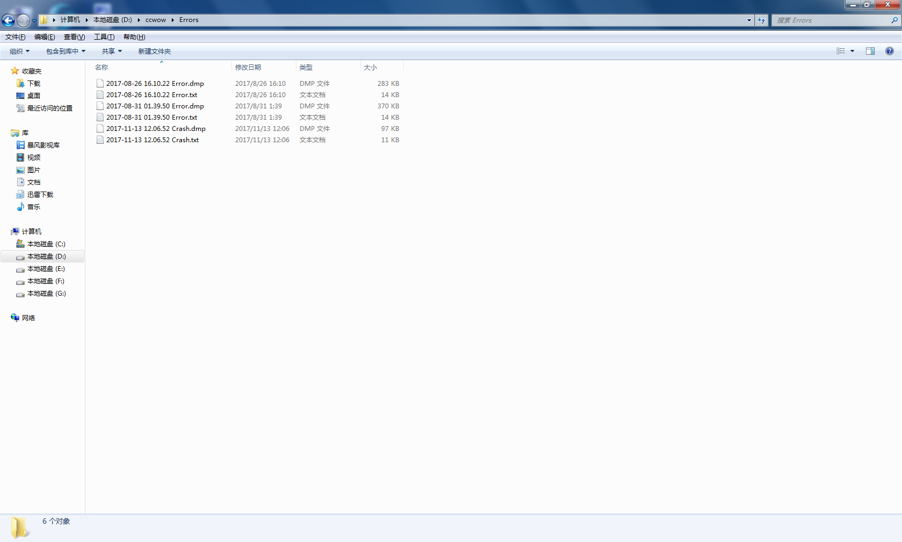The height and width of the screenshot is (542, 902).
Task: Select 网络 in navigation pane
Action: 28,318
